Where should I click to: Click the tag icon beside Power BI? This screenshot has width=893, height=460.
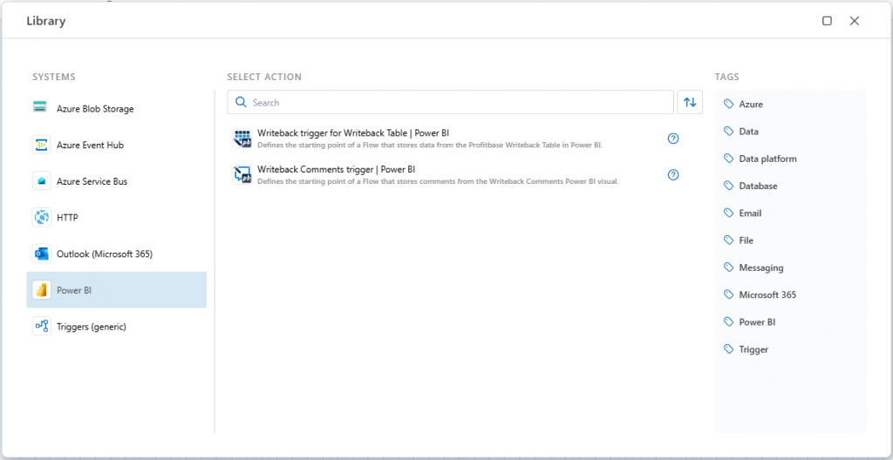tap(728, 322)
